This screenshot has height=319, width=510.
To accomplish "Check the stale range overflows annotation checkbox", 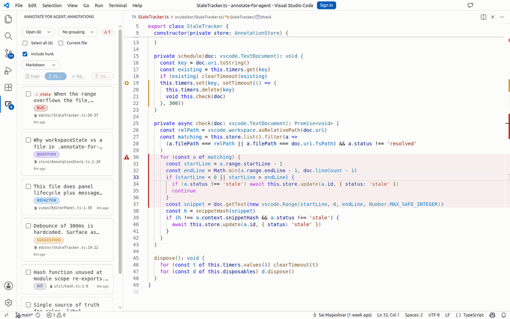I will click(x=28, y=94).
